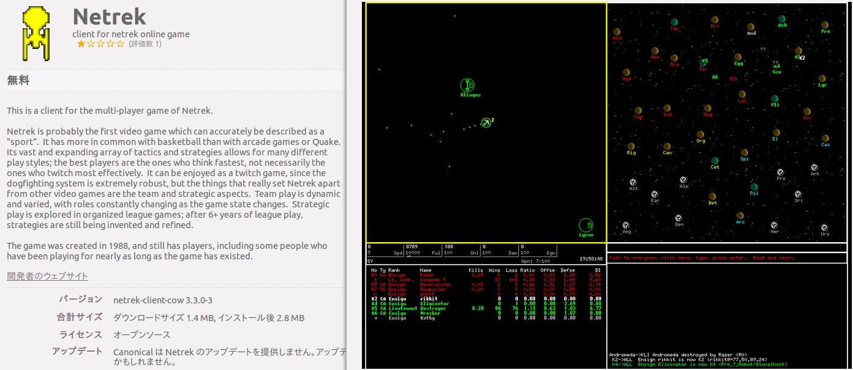Select the Cas planet on galaxy map
The width and height of the screenshot is (853, 370).
pos(825,138)
